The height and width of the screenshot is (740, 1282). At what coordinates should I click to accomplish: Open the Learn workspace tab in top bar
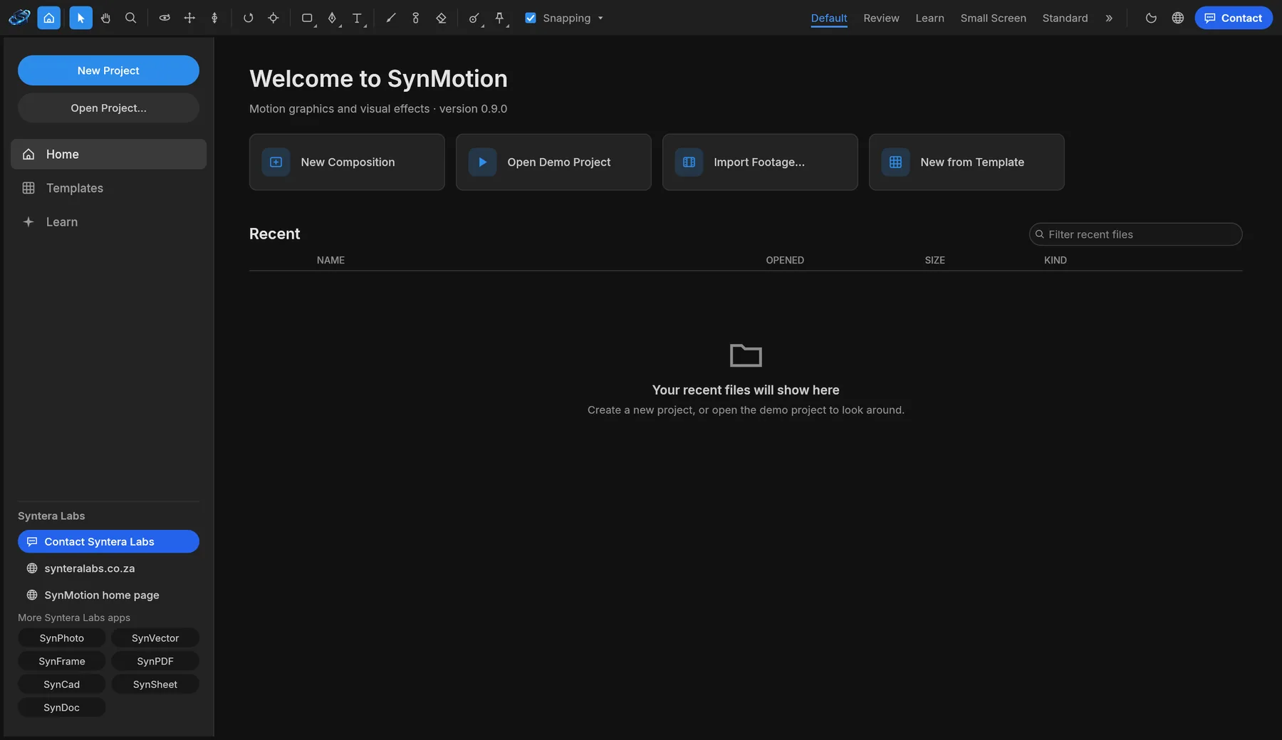point(929,18)
